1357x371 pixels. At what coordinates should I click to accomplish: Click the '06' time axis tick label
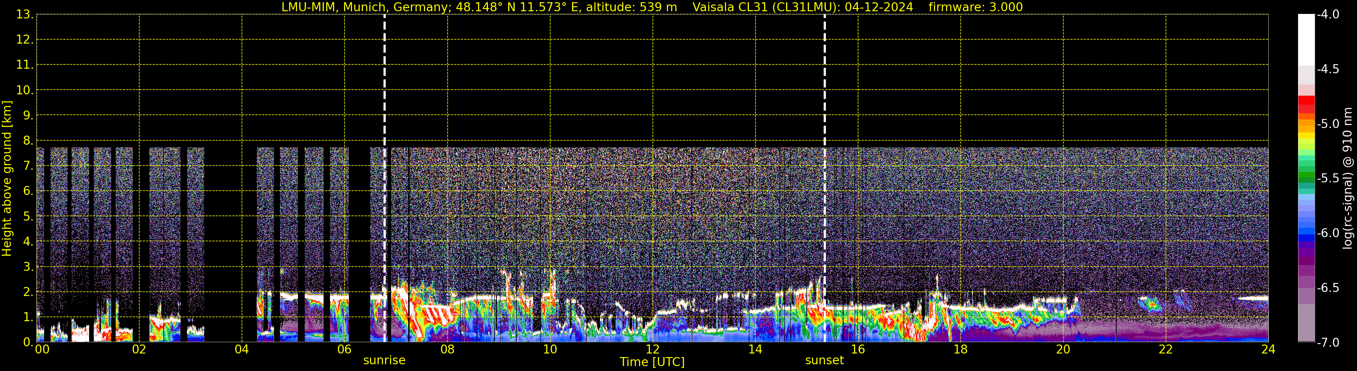click(x=344, y=350)
